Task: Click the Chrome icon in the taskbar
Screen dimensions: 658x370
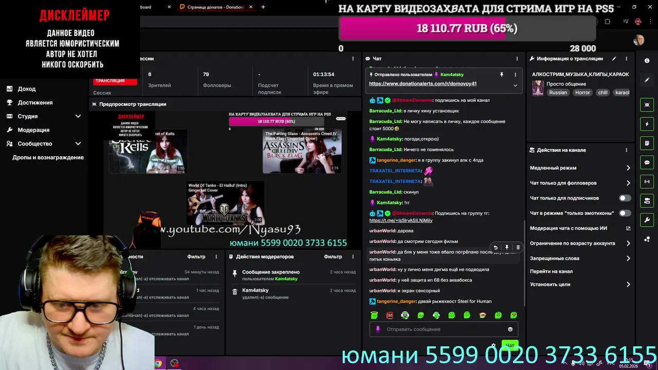Action: click(x=158, y=363)
